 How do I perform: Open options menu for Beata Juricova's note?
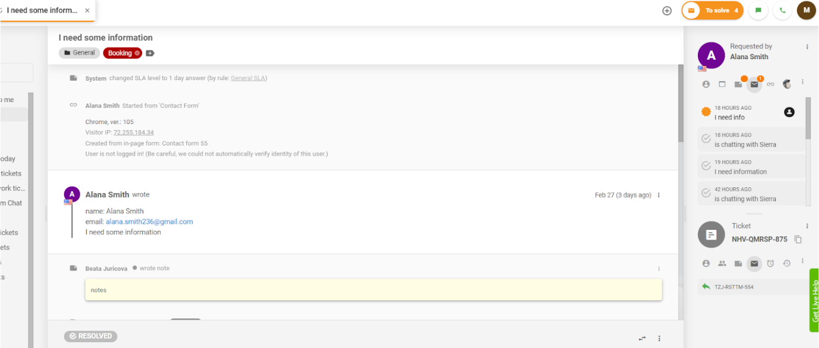659,268
